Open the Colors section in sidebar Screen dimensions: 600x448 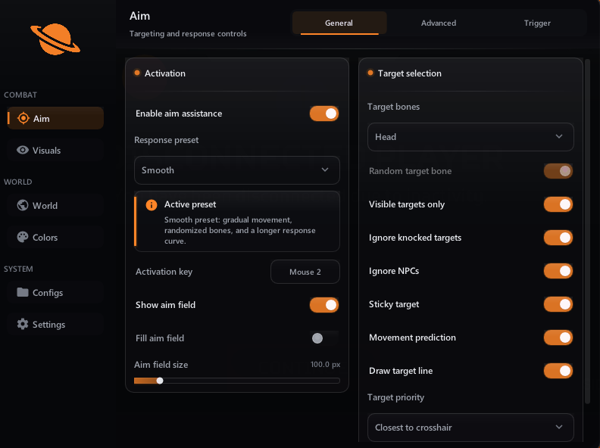click(x=55, y=238)
